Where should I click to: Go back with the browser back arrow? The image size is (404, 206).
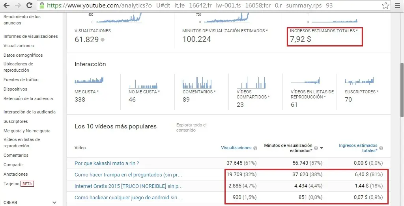tap(6, 5)
